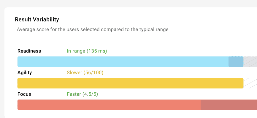The width and height of the screenshot is (257, 118).
Task: Click gray hatched area after Readiness bar
Action: (250, 62)
